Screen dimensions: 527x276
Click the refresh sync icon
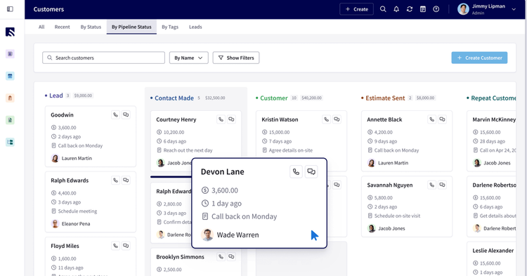(410, 9)
